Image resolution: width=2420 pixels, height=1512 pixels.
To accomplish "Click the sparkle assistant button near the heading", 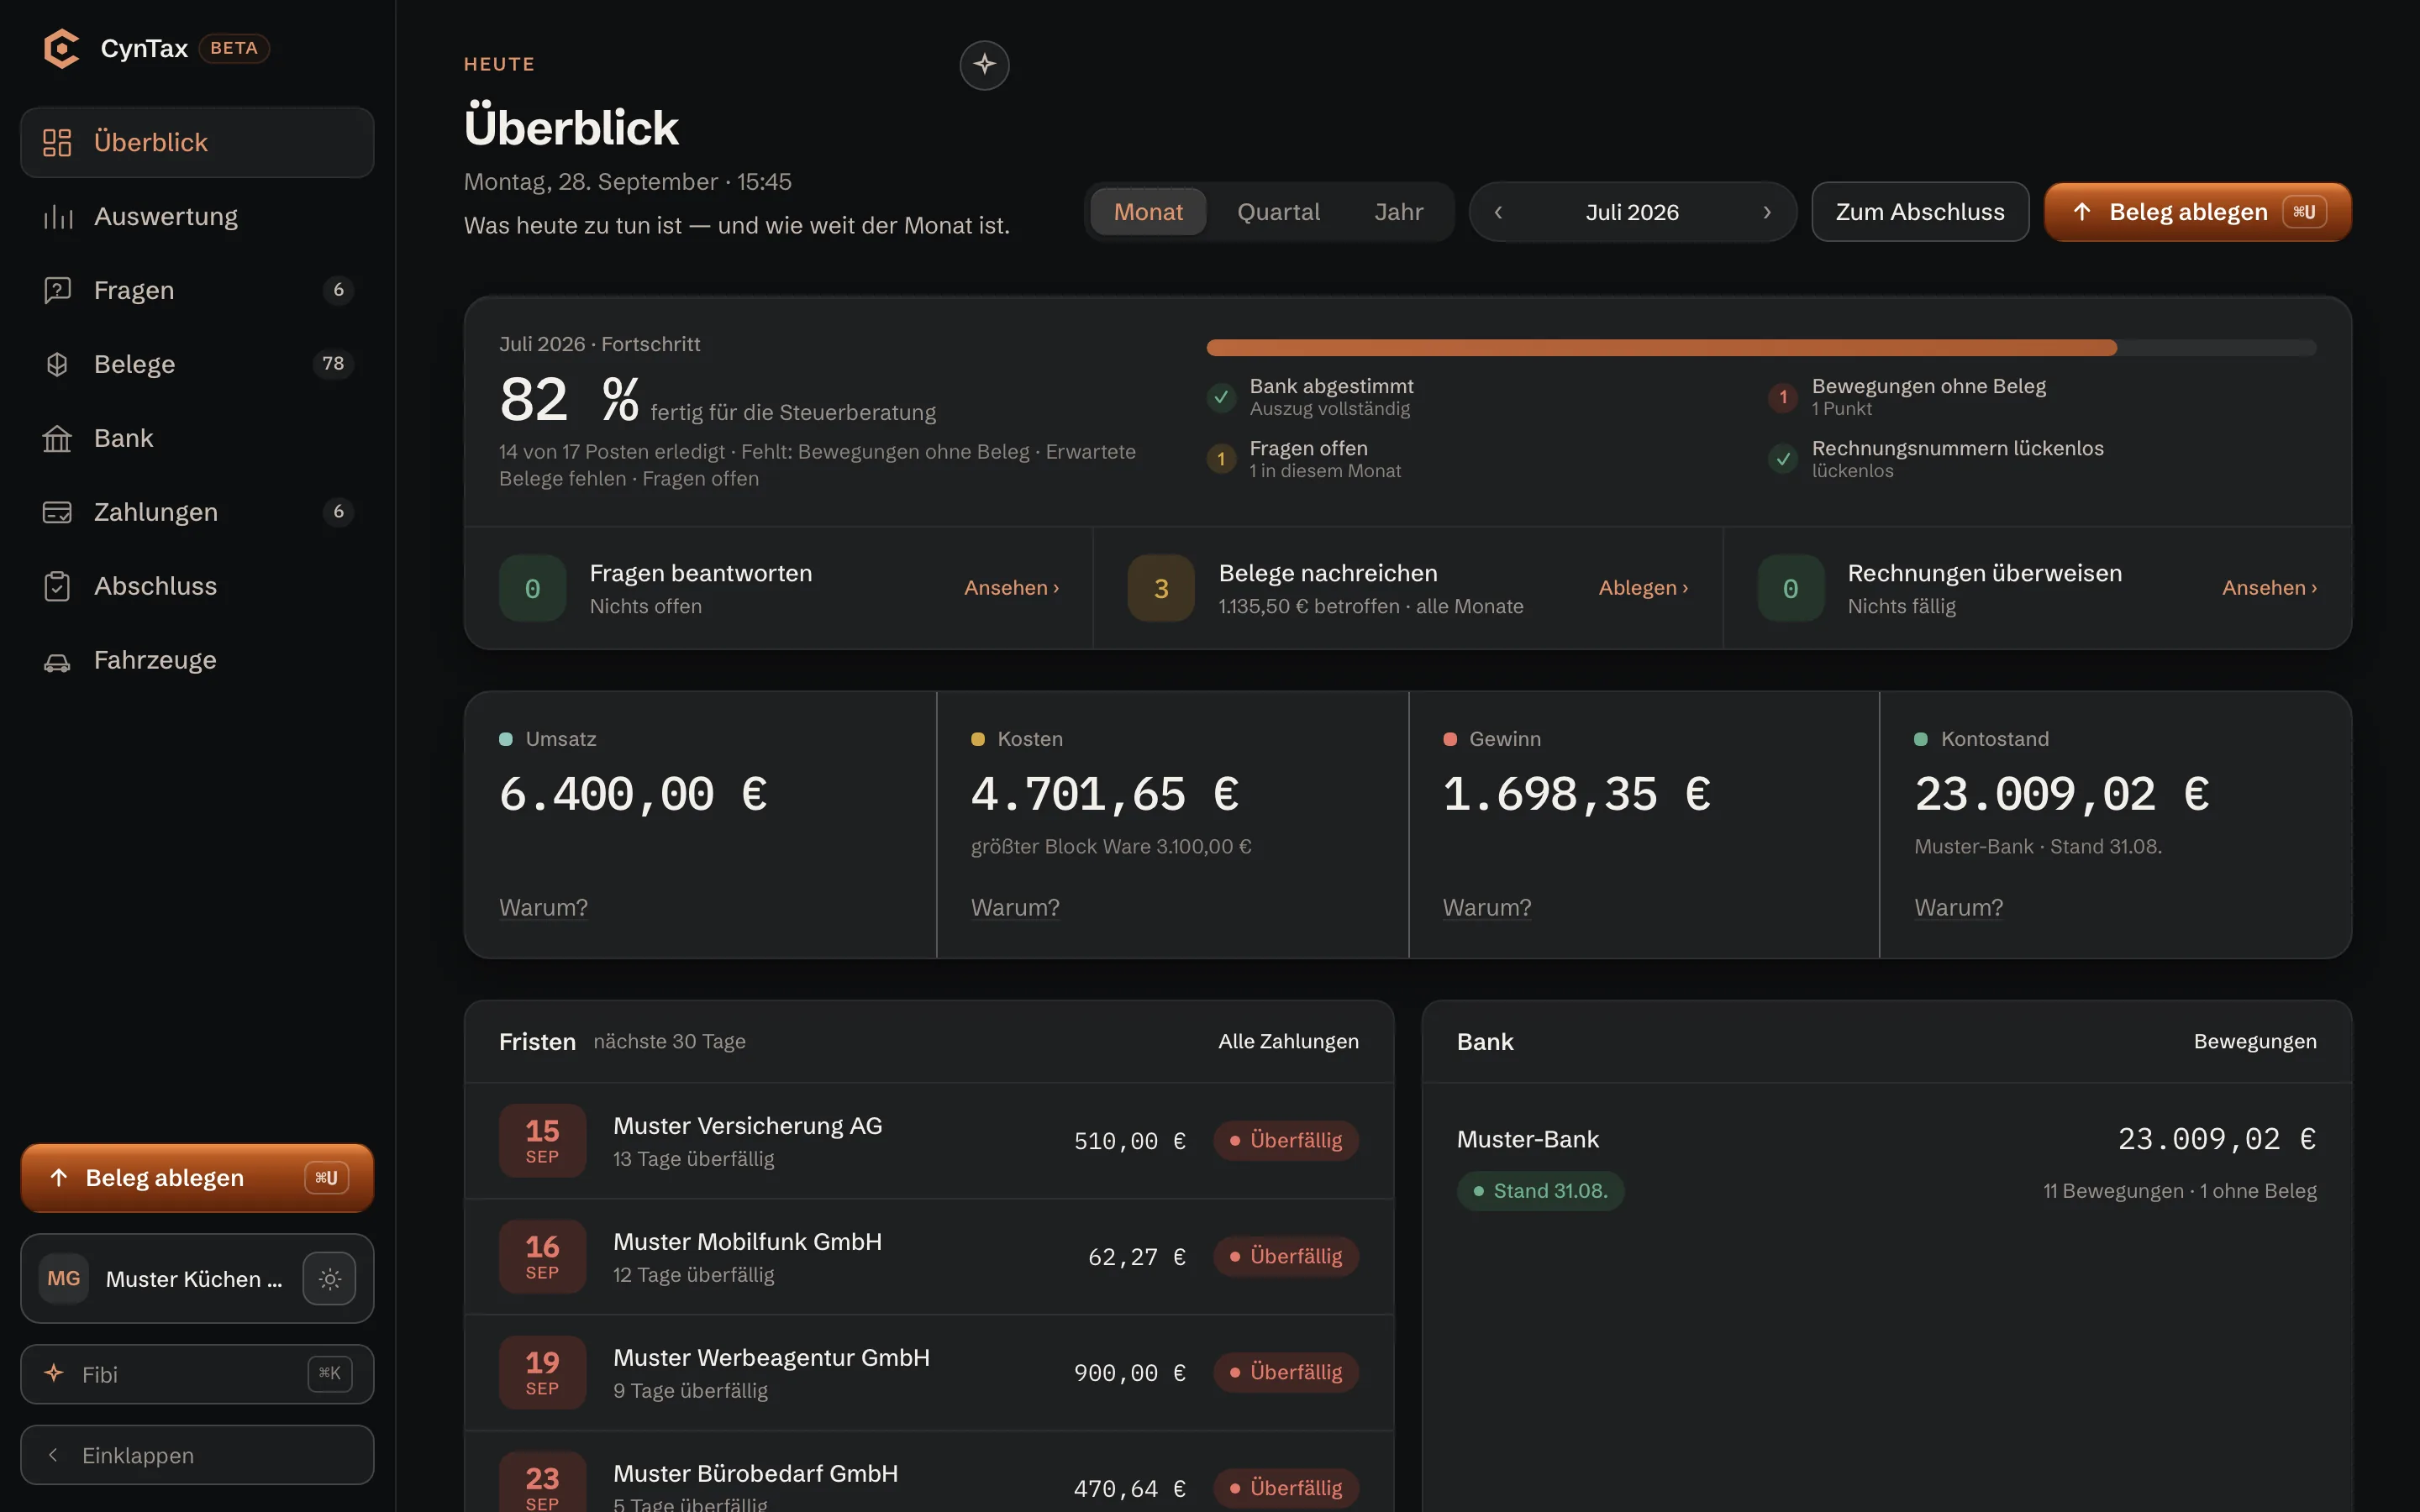I will pyautogui.click(x=984, y=65).
